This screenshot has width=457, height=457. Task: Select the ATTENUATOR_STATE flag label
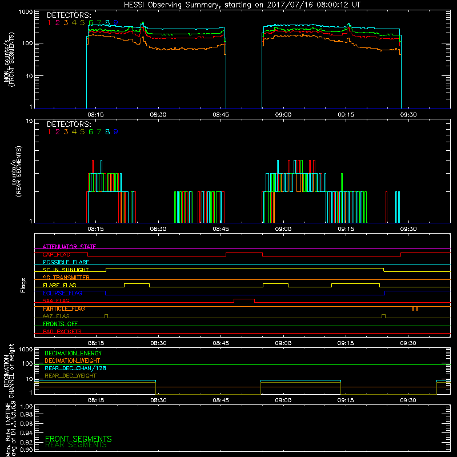[69, 247]
